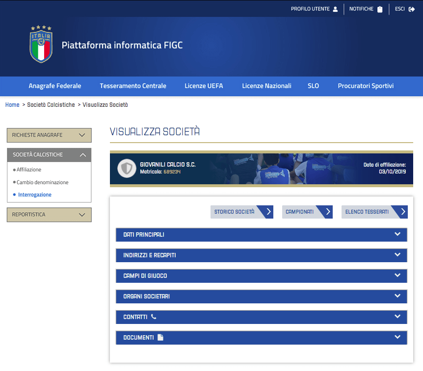
Task: Expand the Reportistica sidebar dropdown
Action: pyautogui.click(x=82, y=215)
